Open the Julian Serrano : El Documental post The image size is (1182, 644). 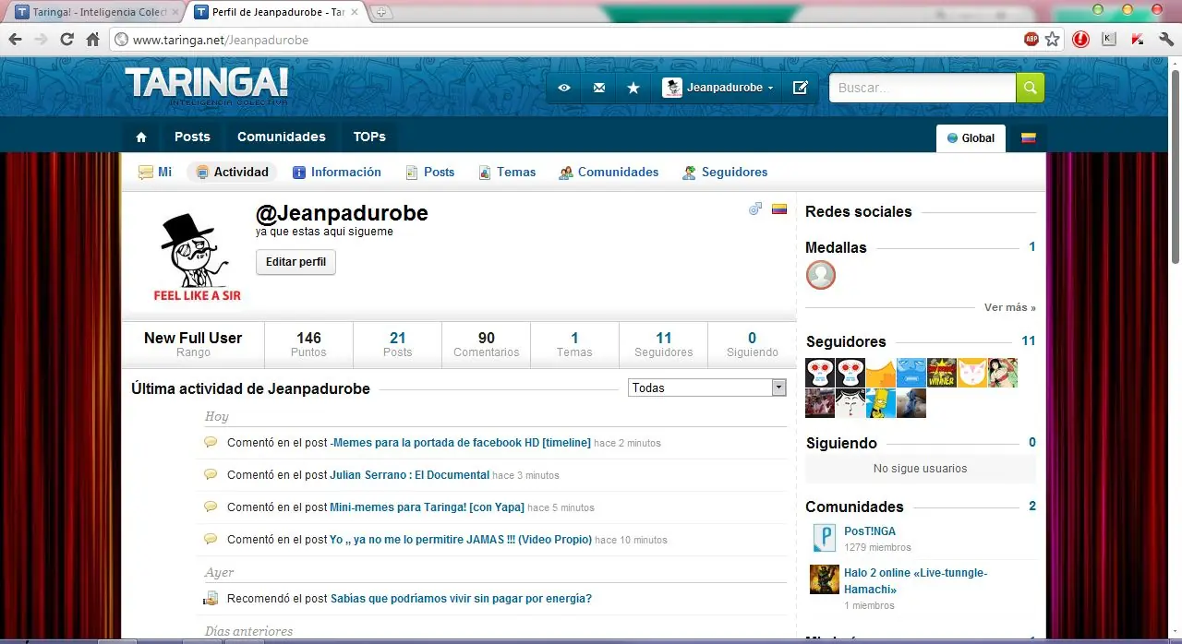409,475
